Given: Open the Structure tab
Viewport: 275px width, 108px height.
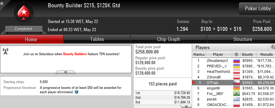Looking at the screenshot, I should tap(243, 39).
